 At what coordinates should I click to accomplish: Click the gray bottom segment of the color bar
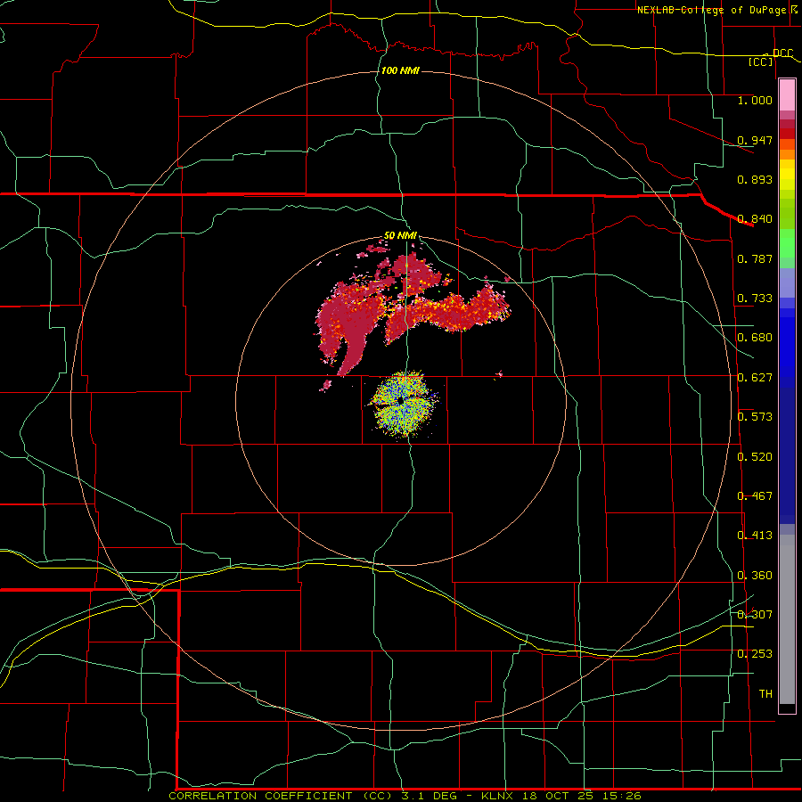point(787,619)
